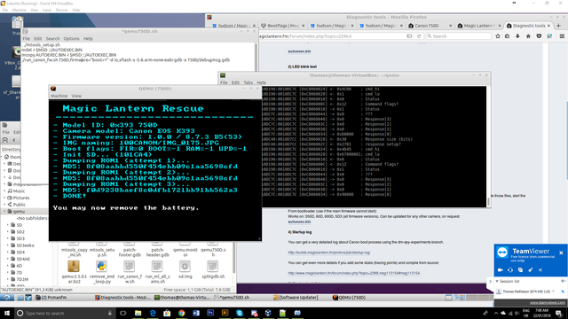Viewport: 568px width, 319px height.
Task: Open the Firefox hamburger menu
Action: pos(562,36)
